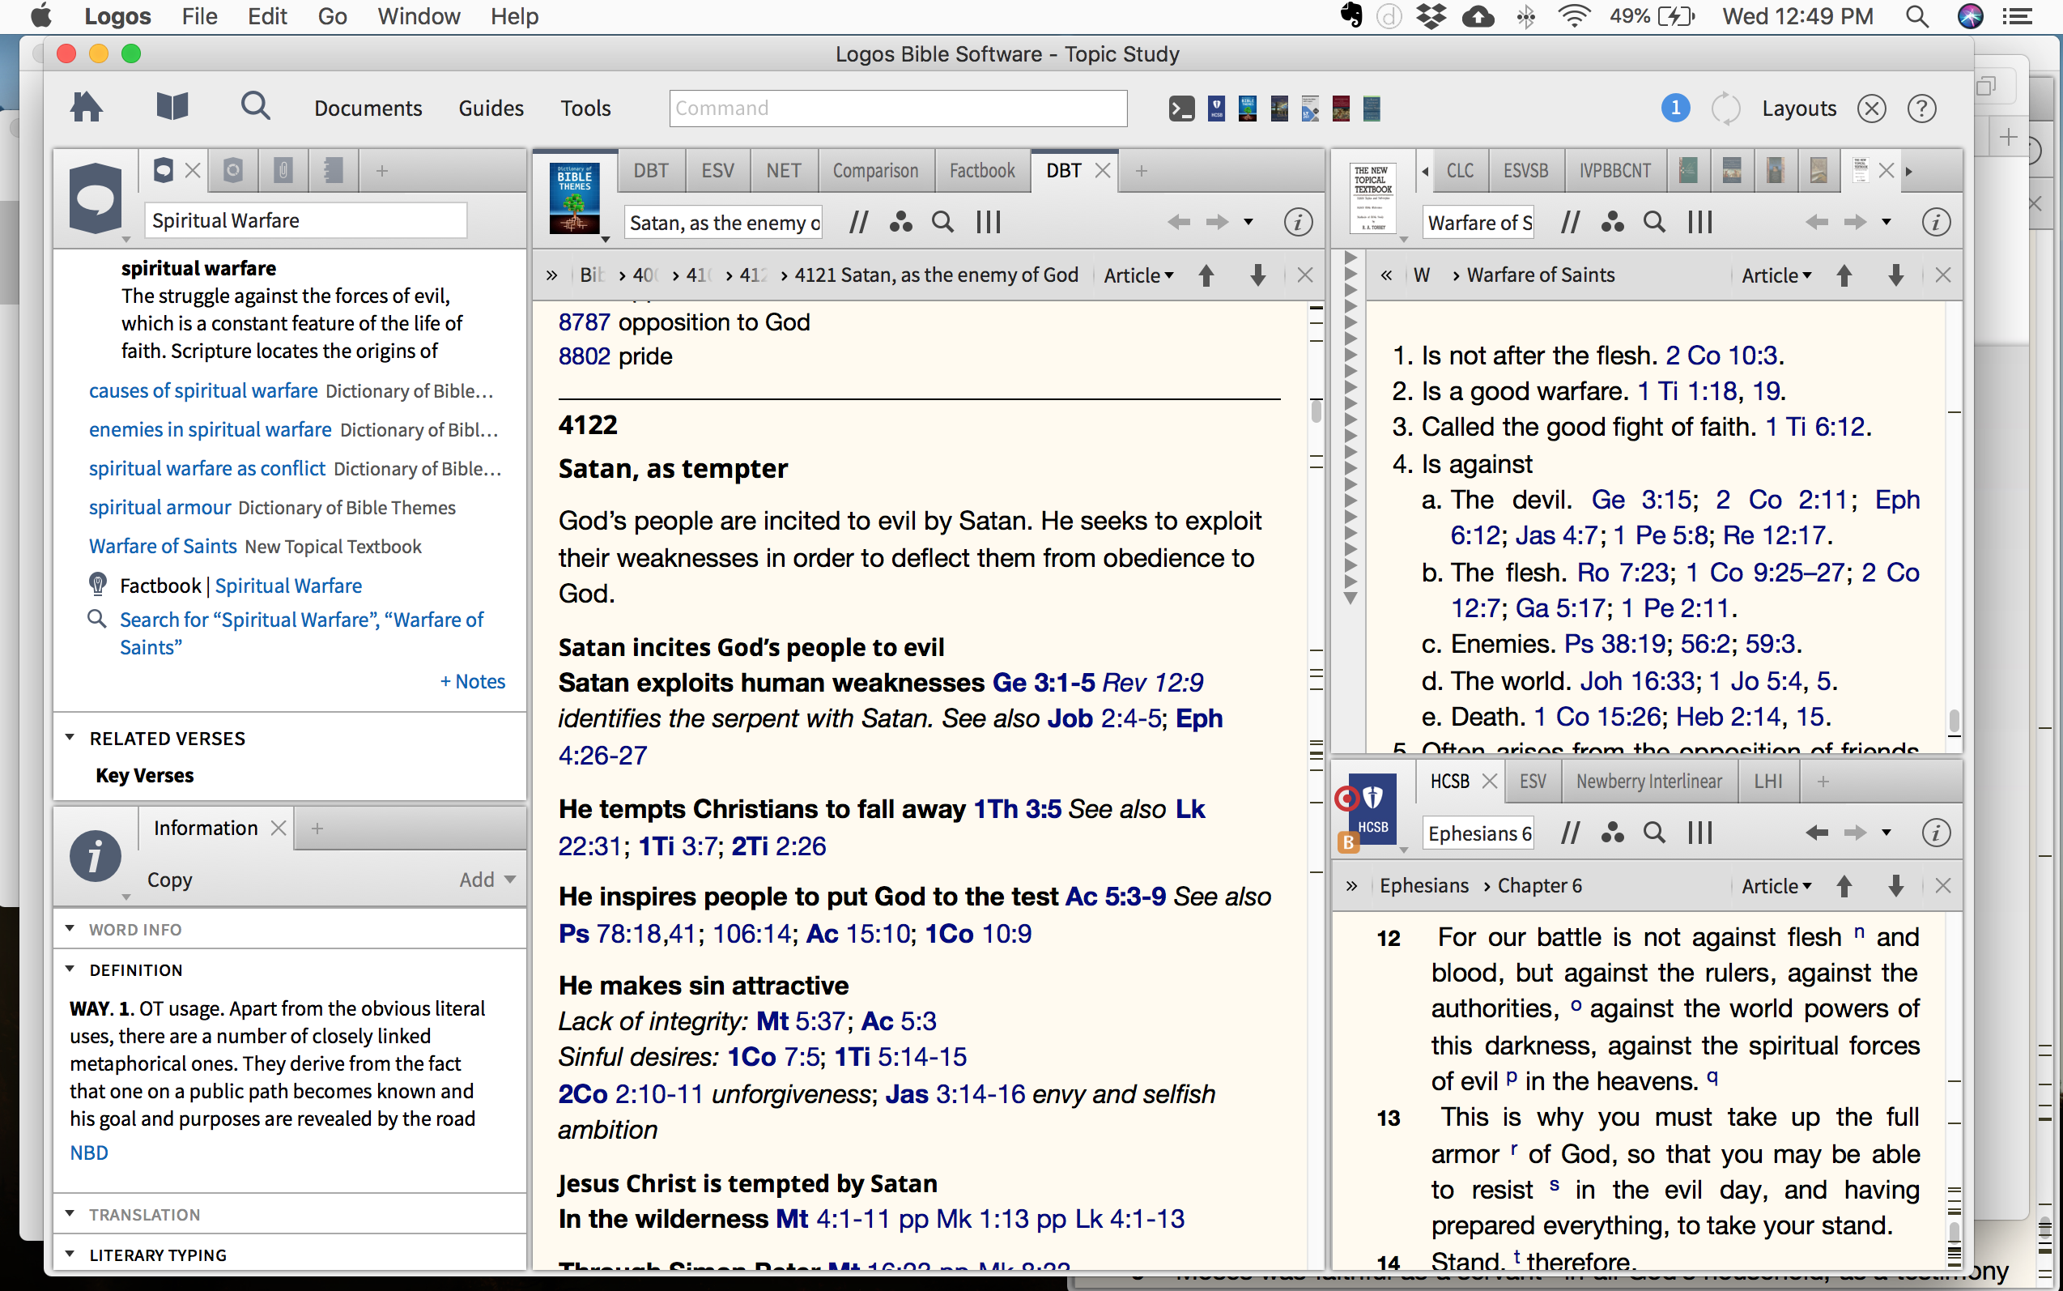Collapse the DEFINITION section
Image resolution: width=2063 pixels, height=1291 pixels.
(70, 970)
